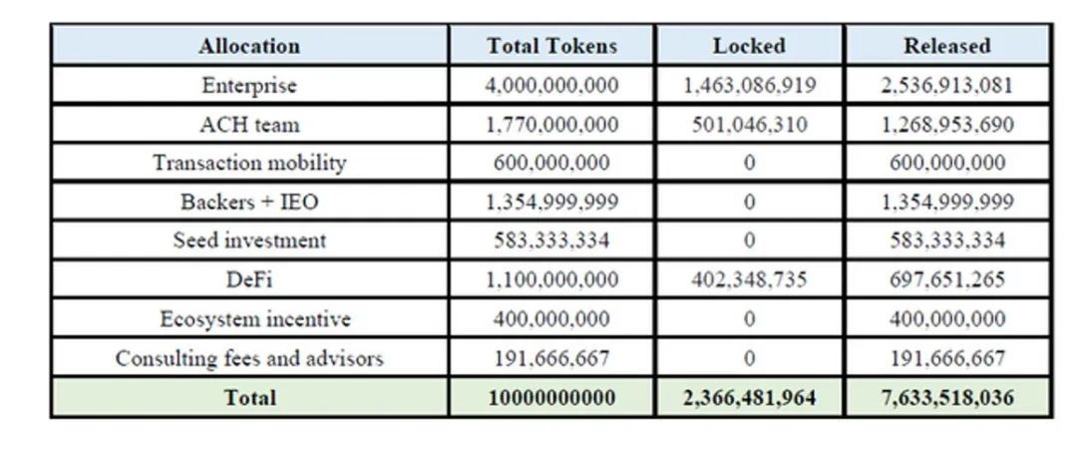This screenshot has width=1077, height=460.
Task: Click the Locked column header
Action: coord(749,46)
